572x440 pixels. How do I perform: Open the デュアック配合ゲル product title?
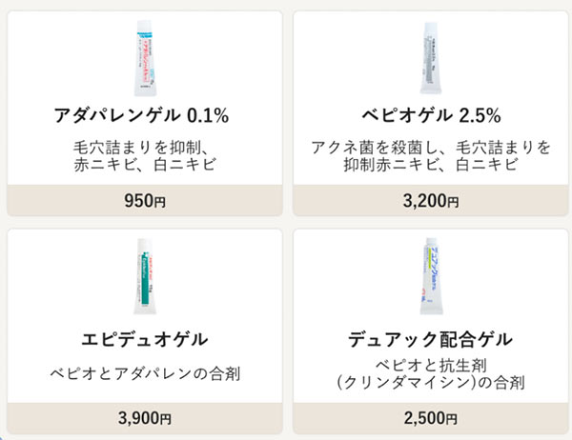coord(430,338)
